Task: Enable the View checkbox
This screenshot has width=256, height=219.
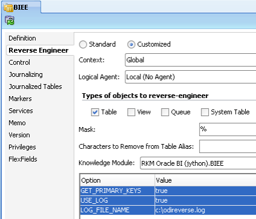Action: 131,112
